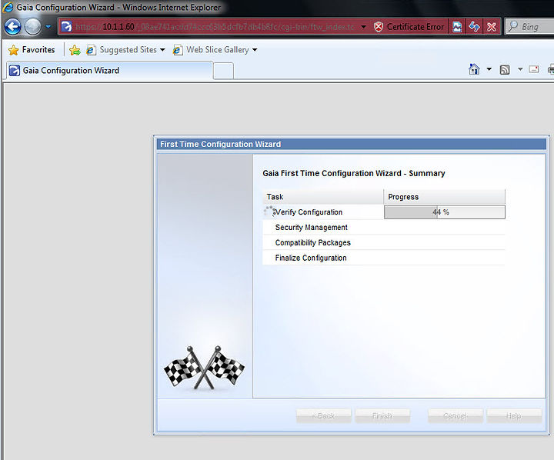Click the Feeds RSS icon
Screen dimensions: 554x460
click(x=505, y=69)
